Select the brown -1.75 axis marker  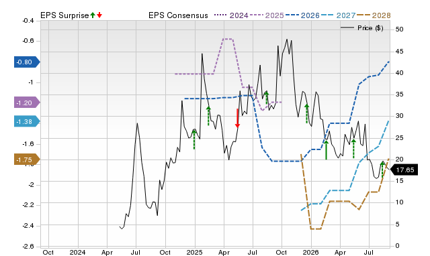27,159
